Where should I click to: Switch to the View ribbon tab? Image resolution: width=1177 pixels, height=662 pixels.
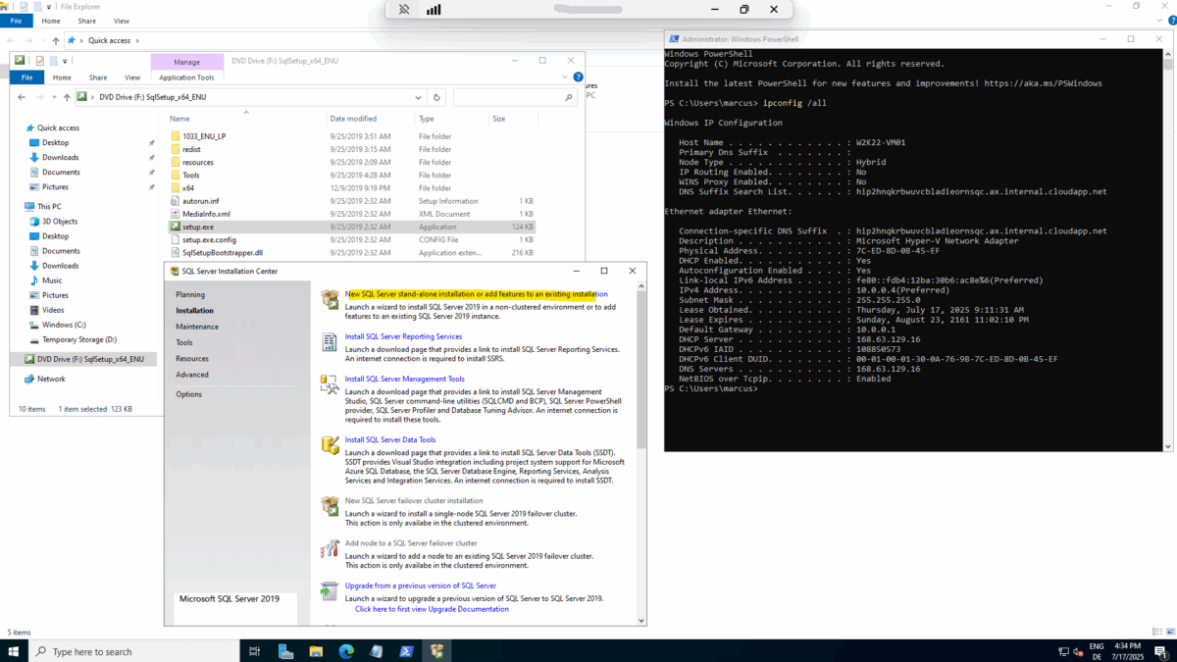[x=131, y=76]
